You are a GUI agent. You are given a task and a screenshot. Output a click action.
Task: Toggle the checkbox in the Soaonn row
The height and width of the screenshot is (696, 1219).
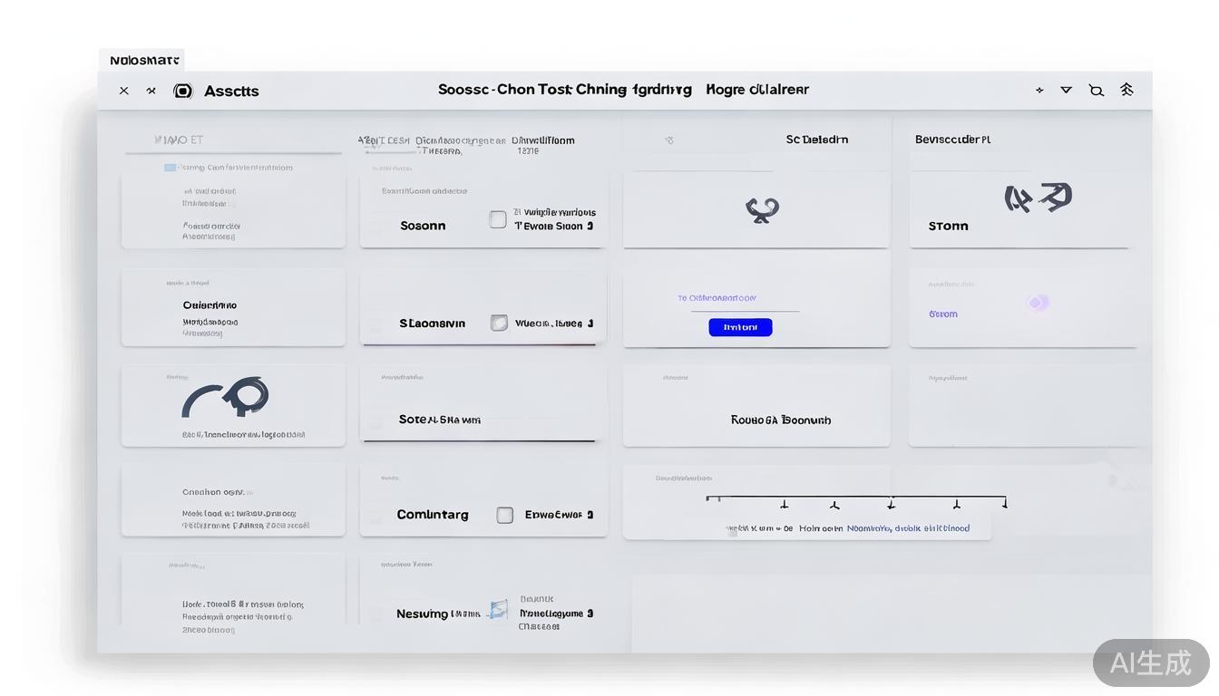point(498,219)
